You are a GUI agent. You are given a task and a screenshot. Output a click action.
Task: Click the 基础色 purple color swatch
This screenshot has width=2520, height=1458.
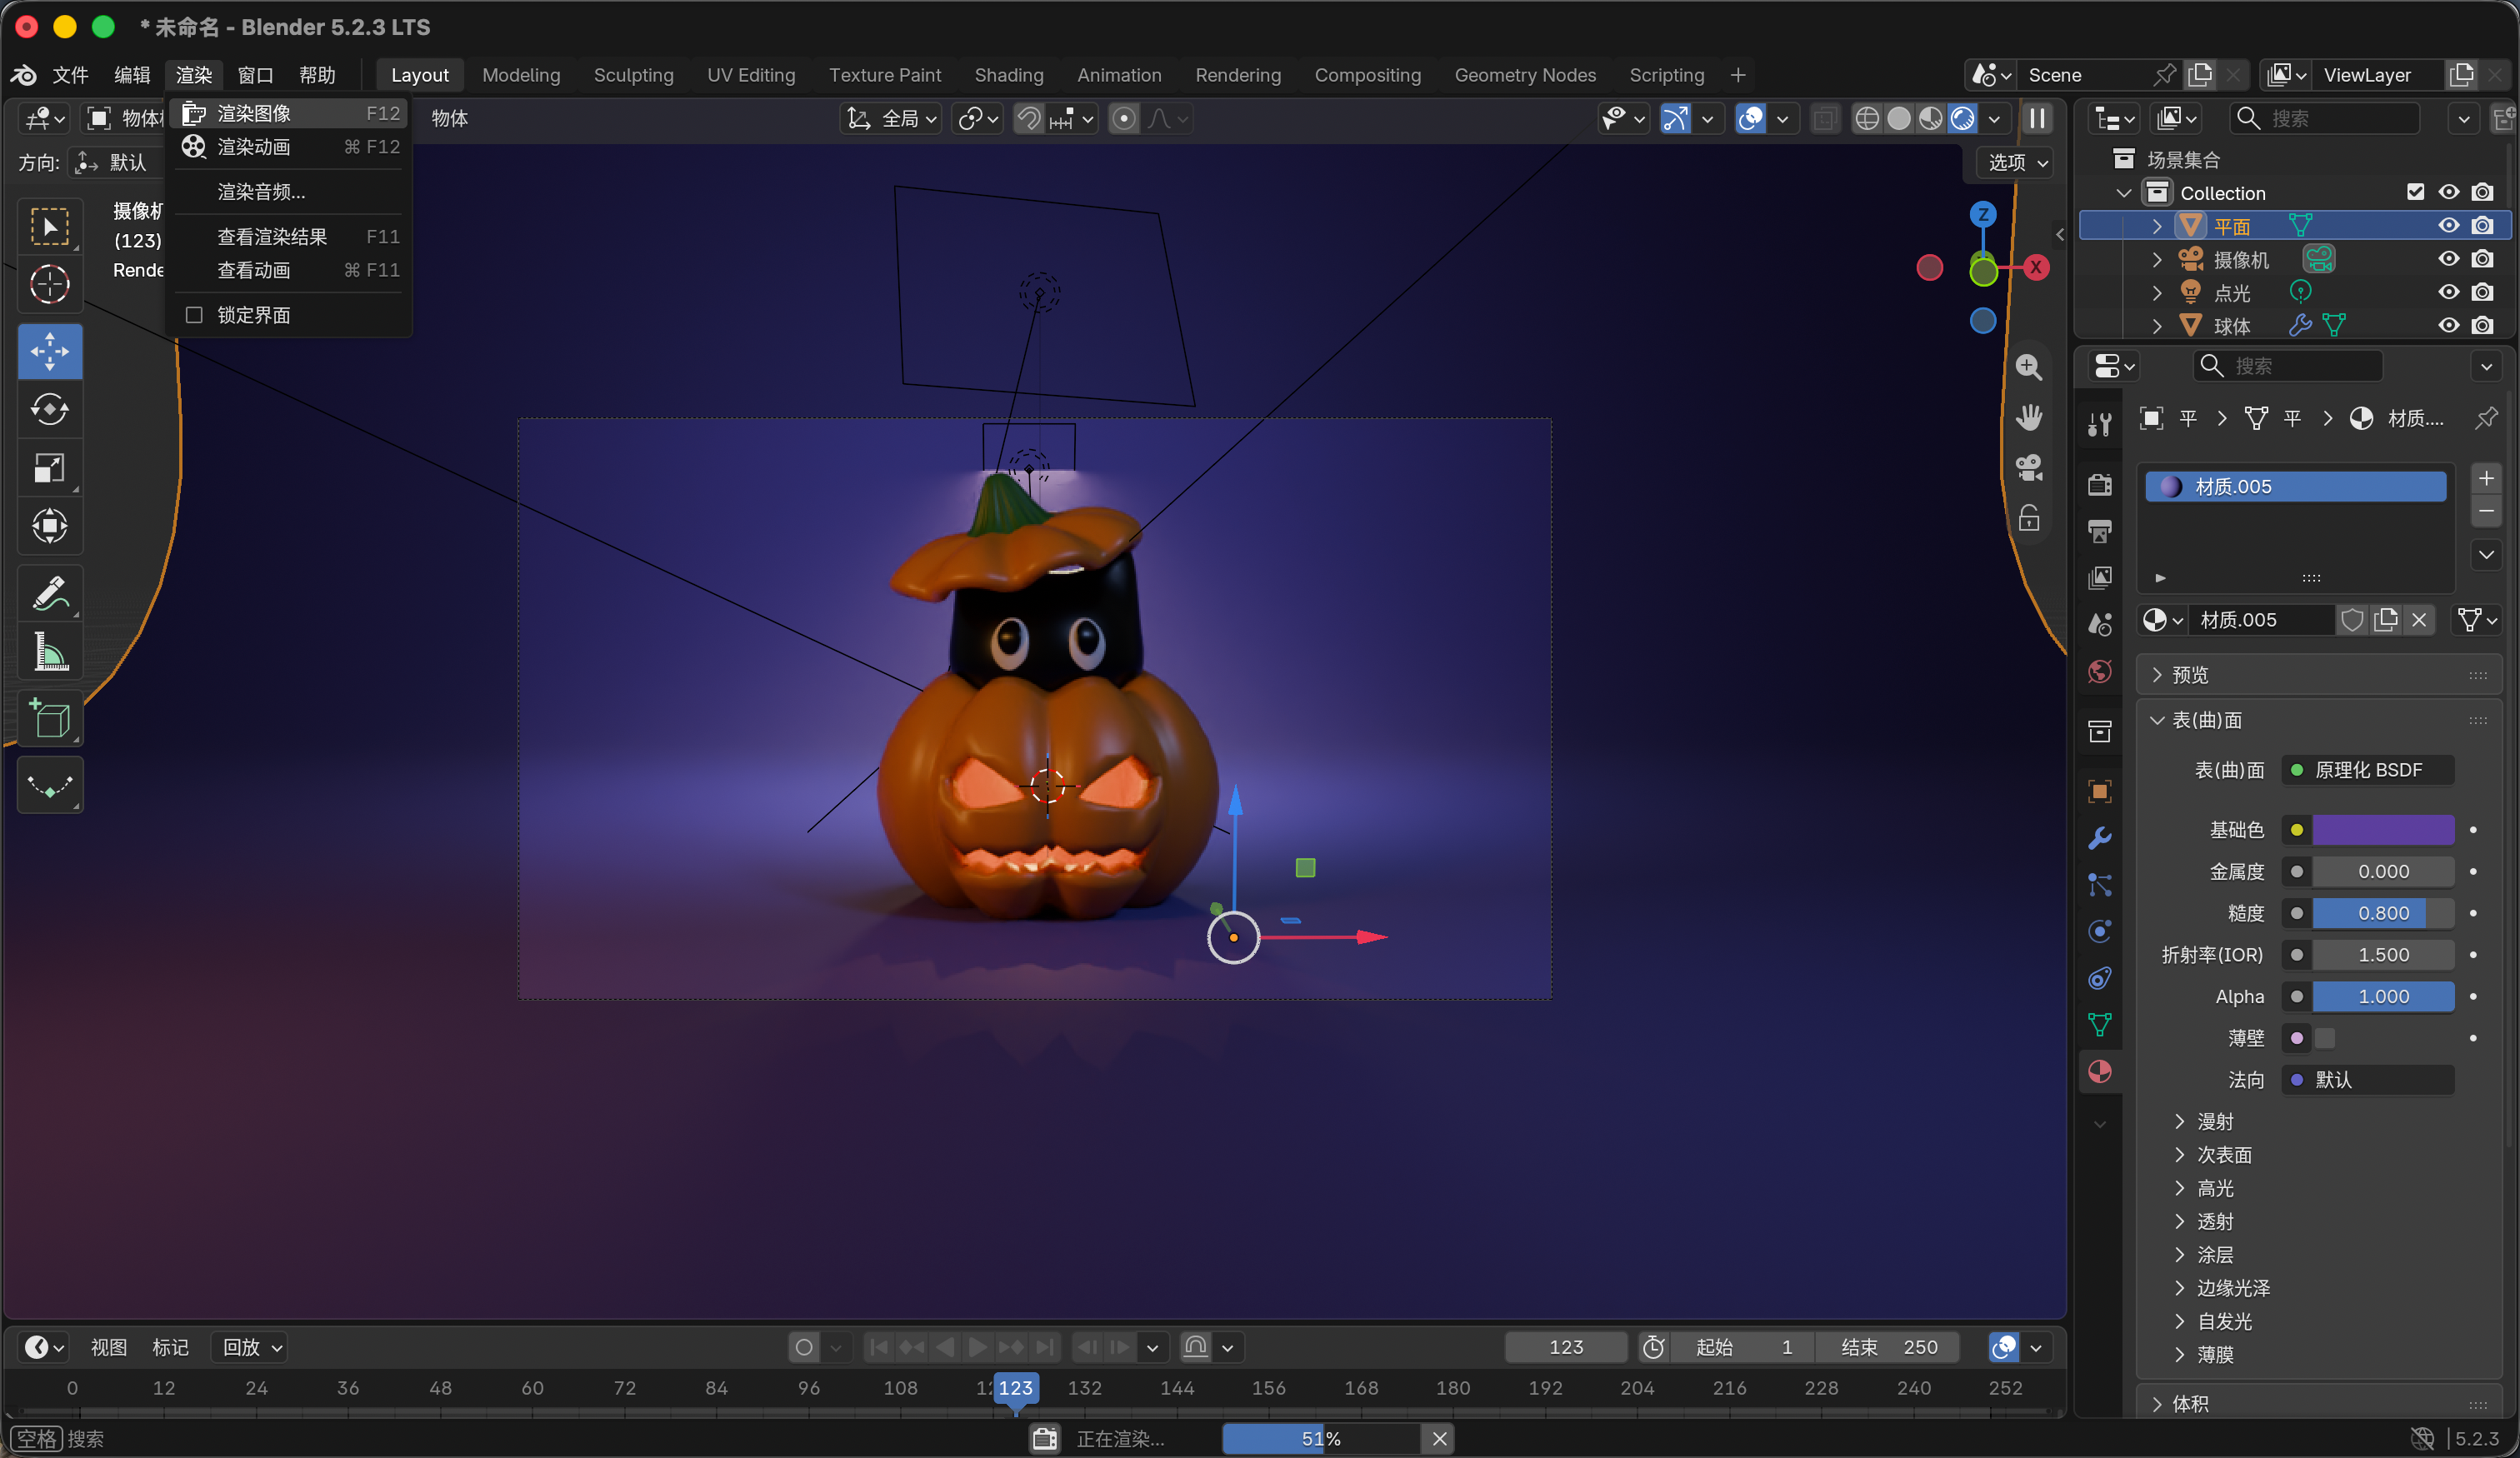2383,830
